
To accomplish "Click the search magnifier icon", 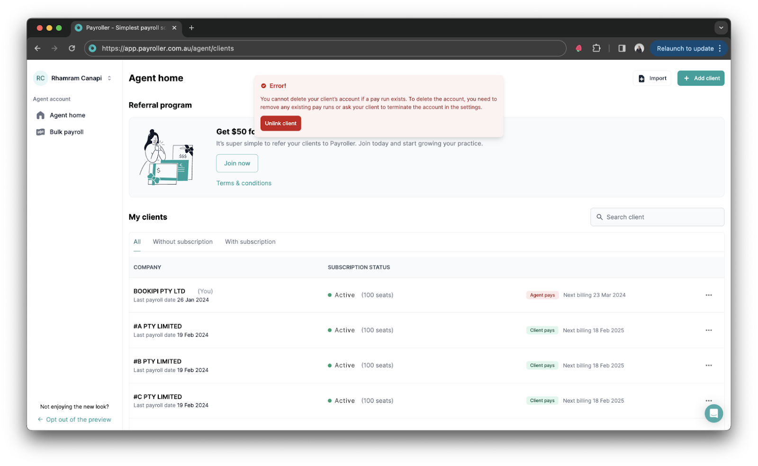I will pyautogui.click(x=599, y=217).
